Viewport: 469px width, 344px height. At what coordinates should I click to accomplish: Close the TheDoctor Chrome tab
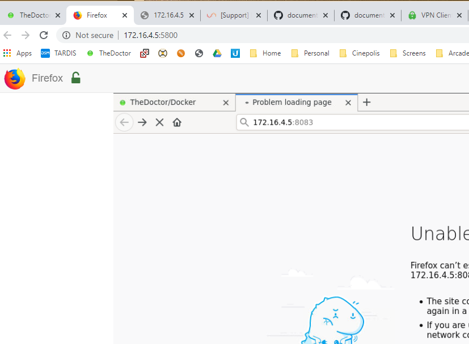coord(58,15)
